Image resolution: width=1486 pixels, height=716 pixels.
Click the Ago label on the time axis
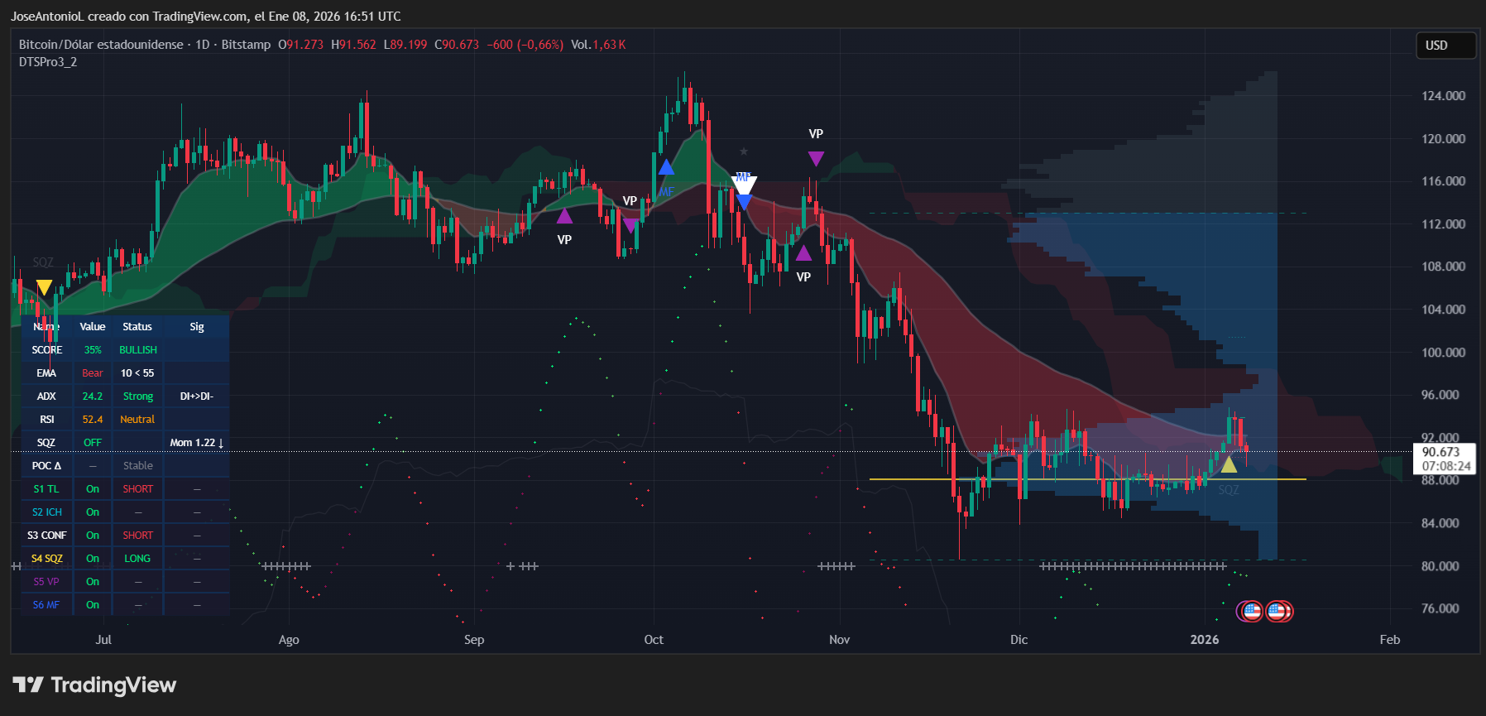coord(289,640)
